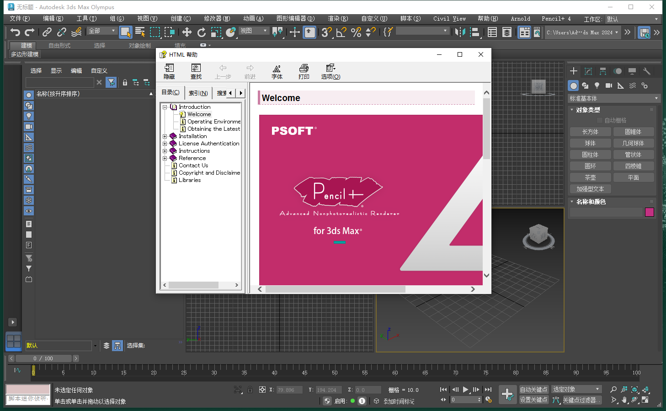
Task: Click Font icon in HTML Help
Action: tap(277, 71)
